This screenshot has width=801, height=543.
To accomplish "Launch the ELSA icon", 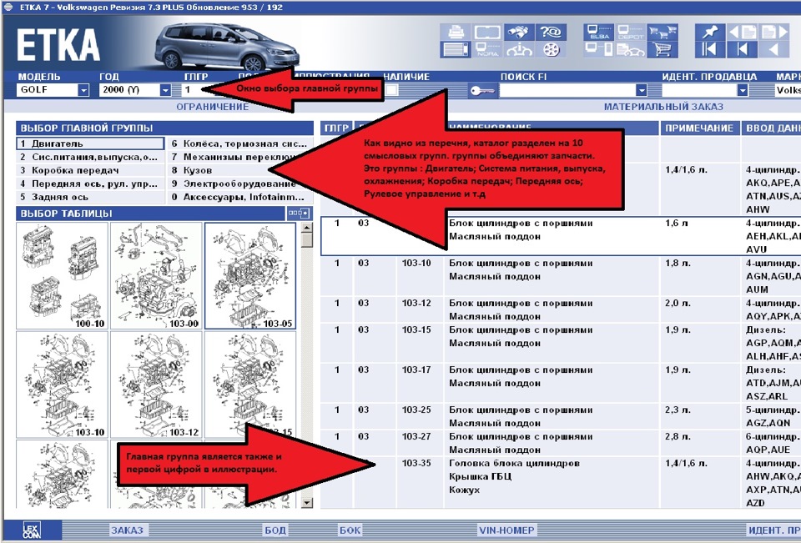I will (599, 33).
